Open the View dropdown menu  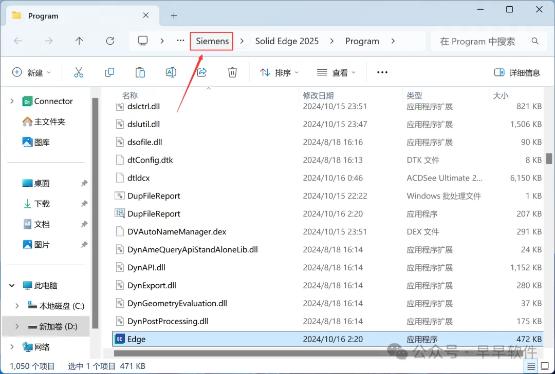[336, 72]
